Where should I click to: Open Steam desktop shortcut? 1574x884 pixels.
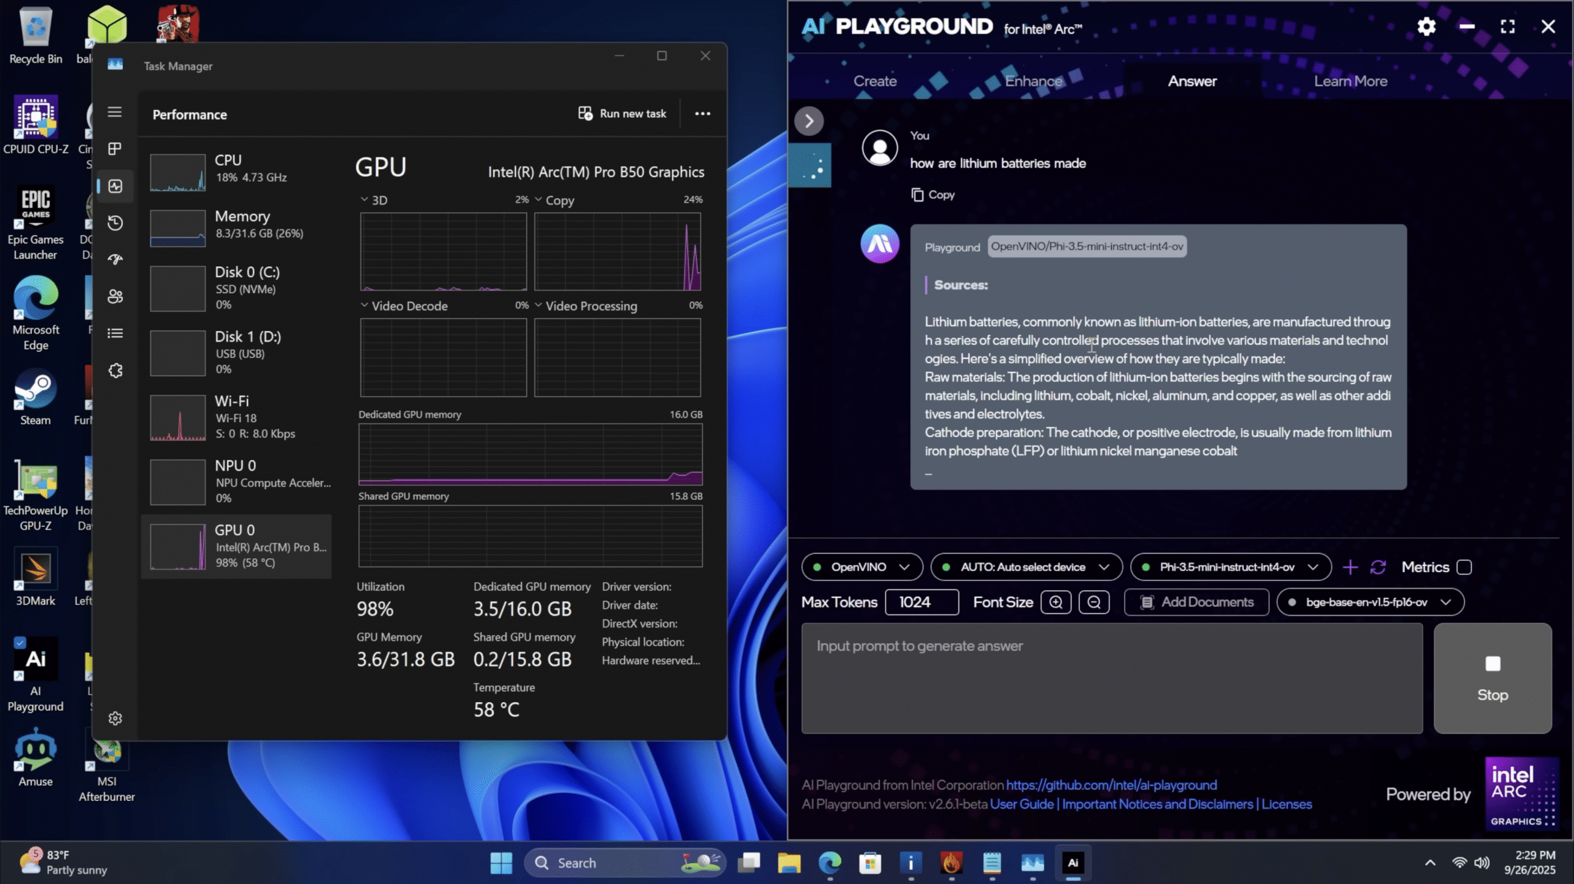(36, 398)
